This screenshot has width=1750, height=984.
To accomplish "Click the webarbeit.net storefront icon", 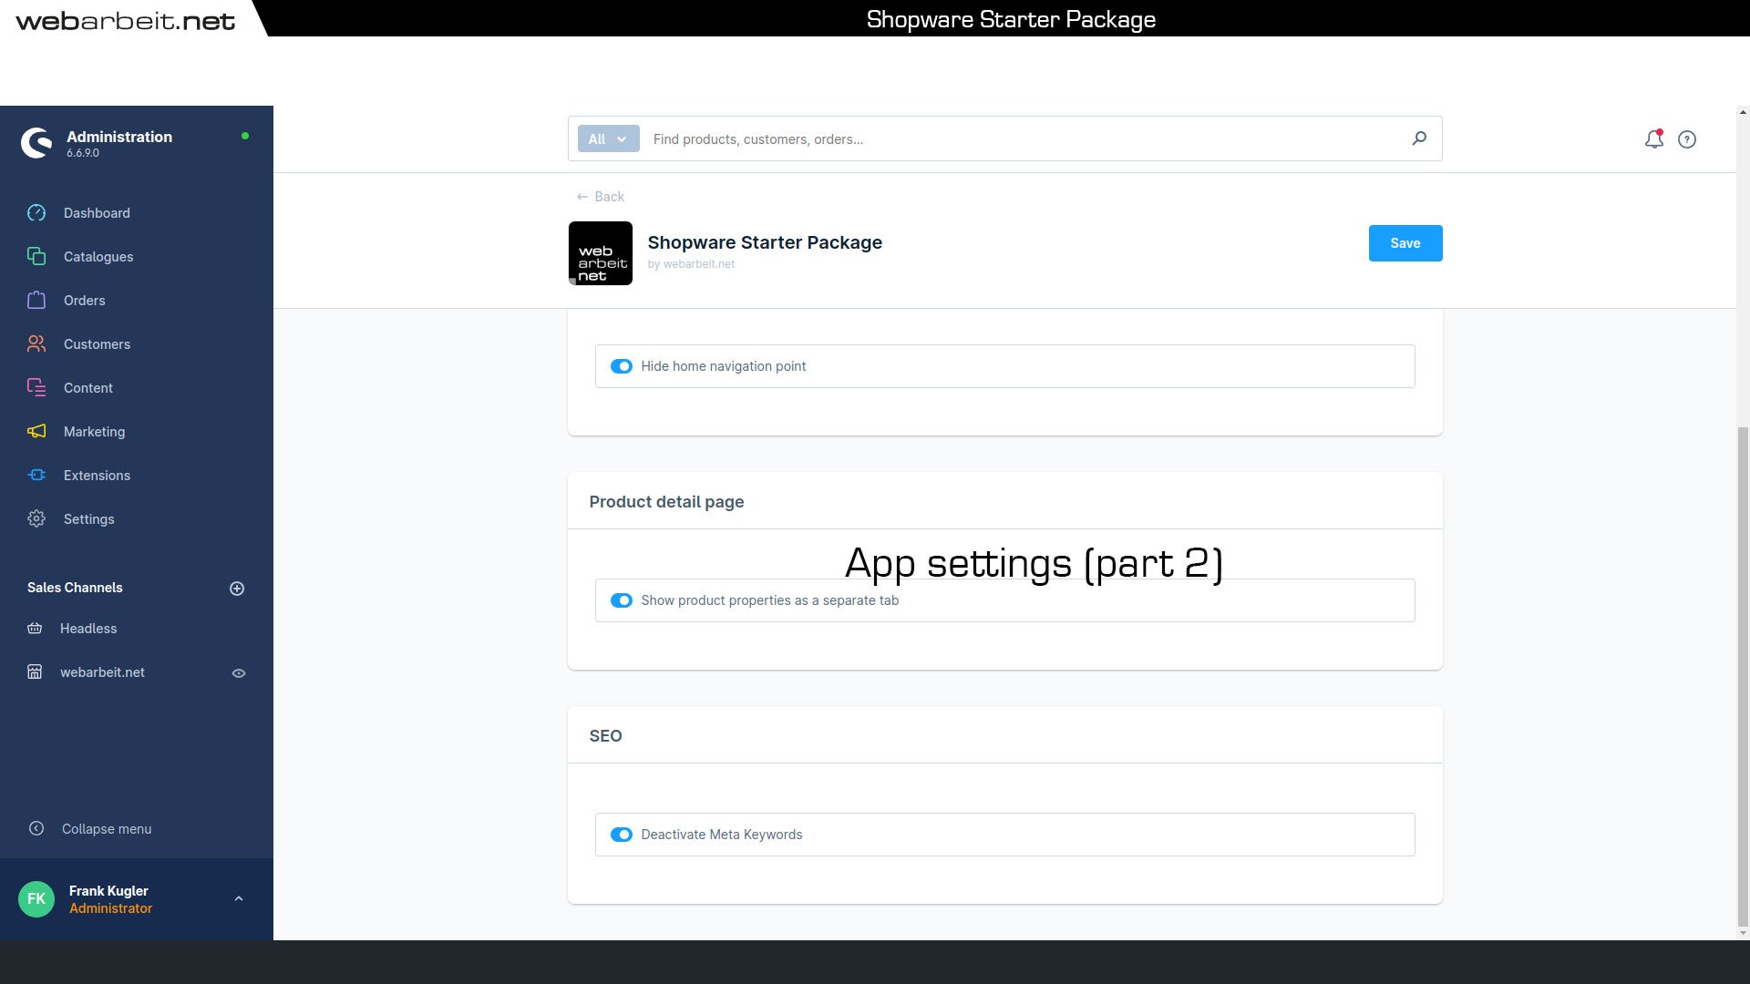I will click(x=35, y=672).
